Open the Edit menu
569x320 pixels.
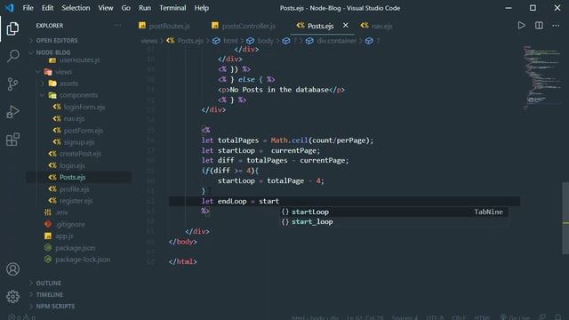click(x=47, y=8)
